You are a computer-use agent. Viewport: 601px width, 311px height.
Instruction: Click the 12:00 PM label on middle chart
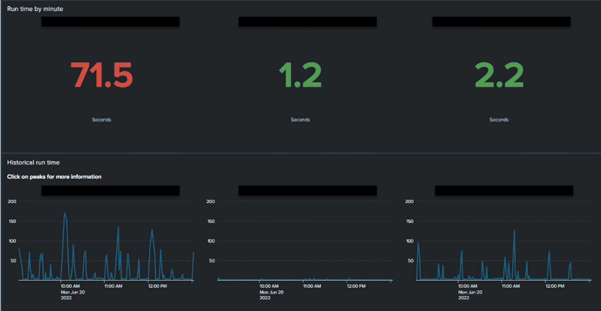point(356,286)
